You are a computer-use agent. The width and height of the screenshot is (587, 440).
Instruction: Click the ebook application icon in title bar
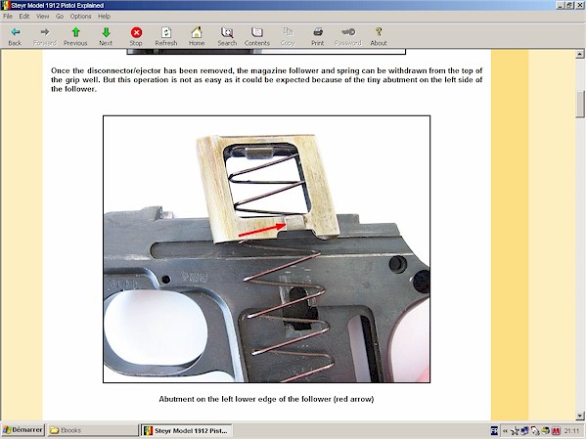coord(6,5)
